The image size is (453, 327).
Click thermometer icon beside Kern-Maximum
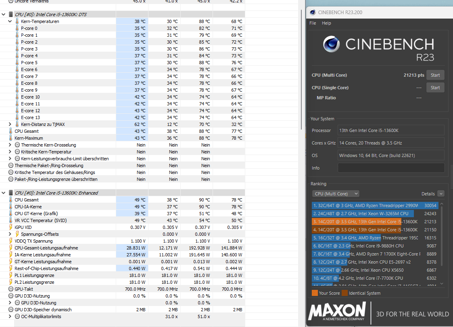(10, 138)
